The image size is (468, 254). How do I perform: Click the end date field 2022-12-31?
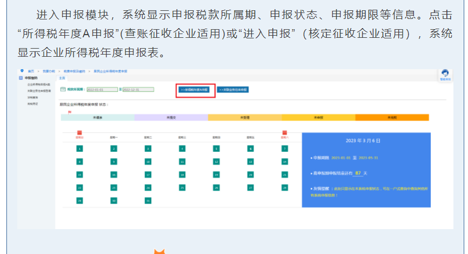coord(138,90)
